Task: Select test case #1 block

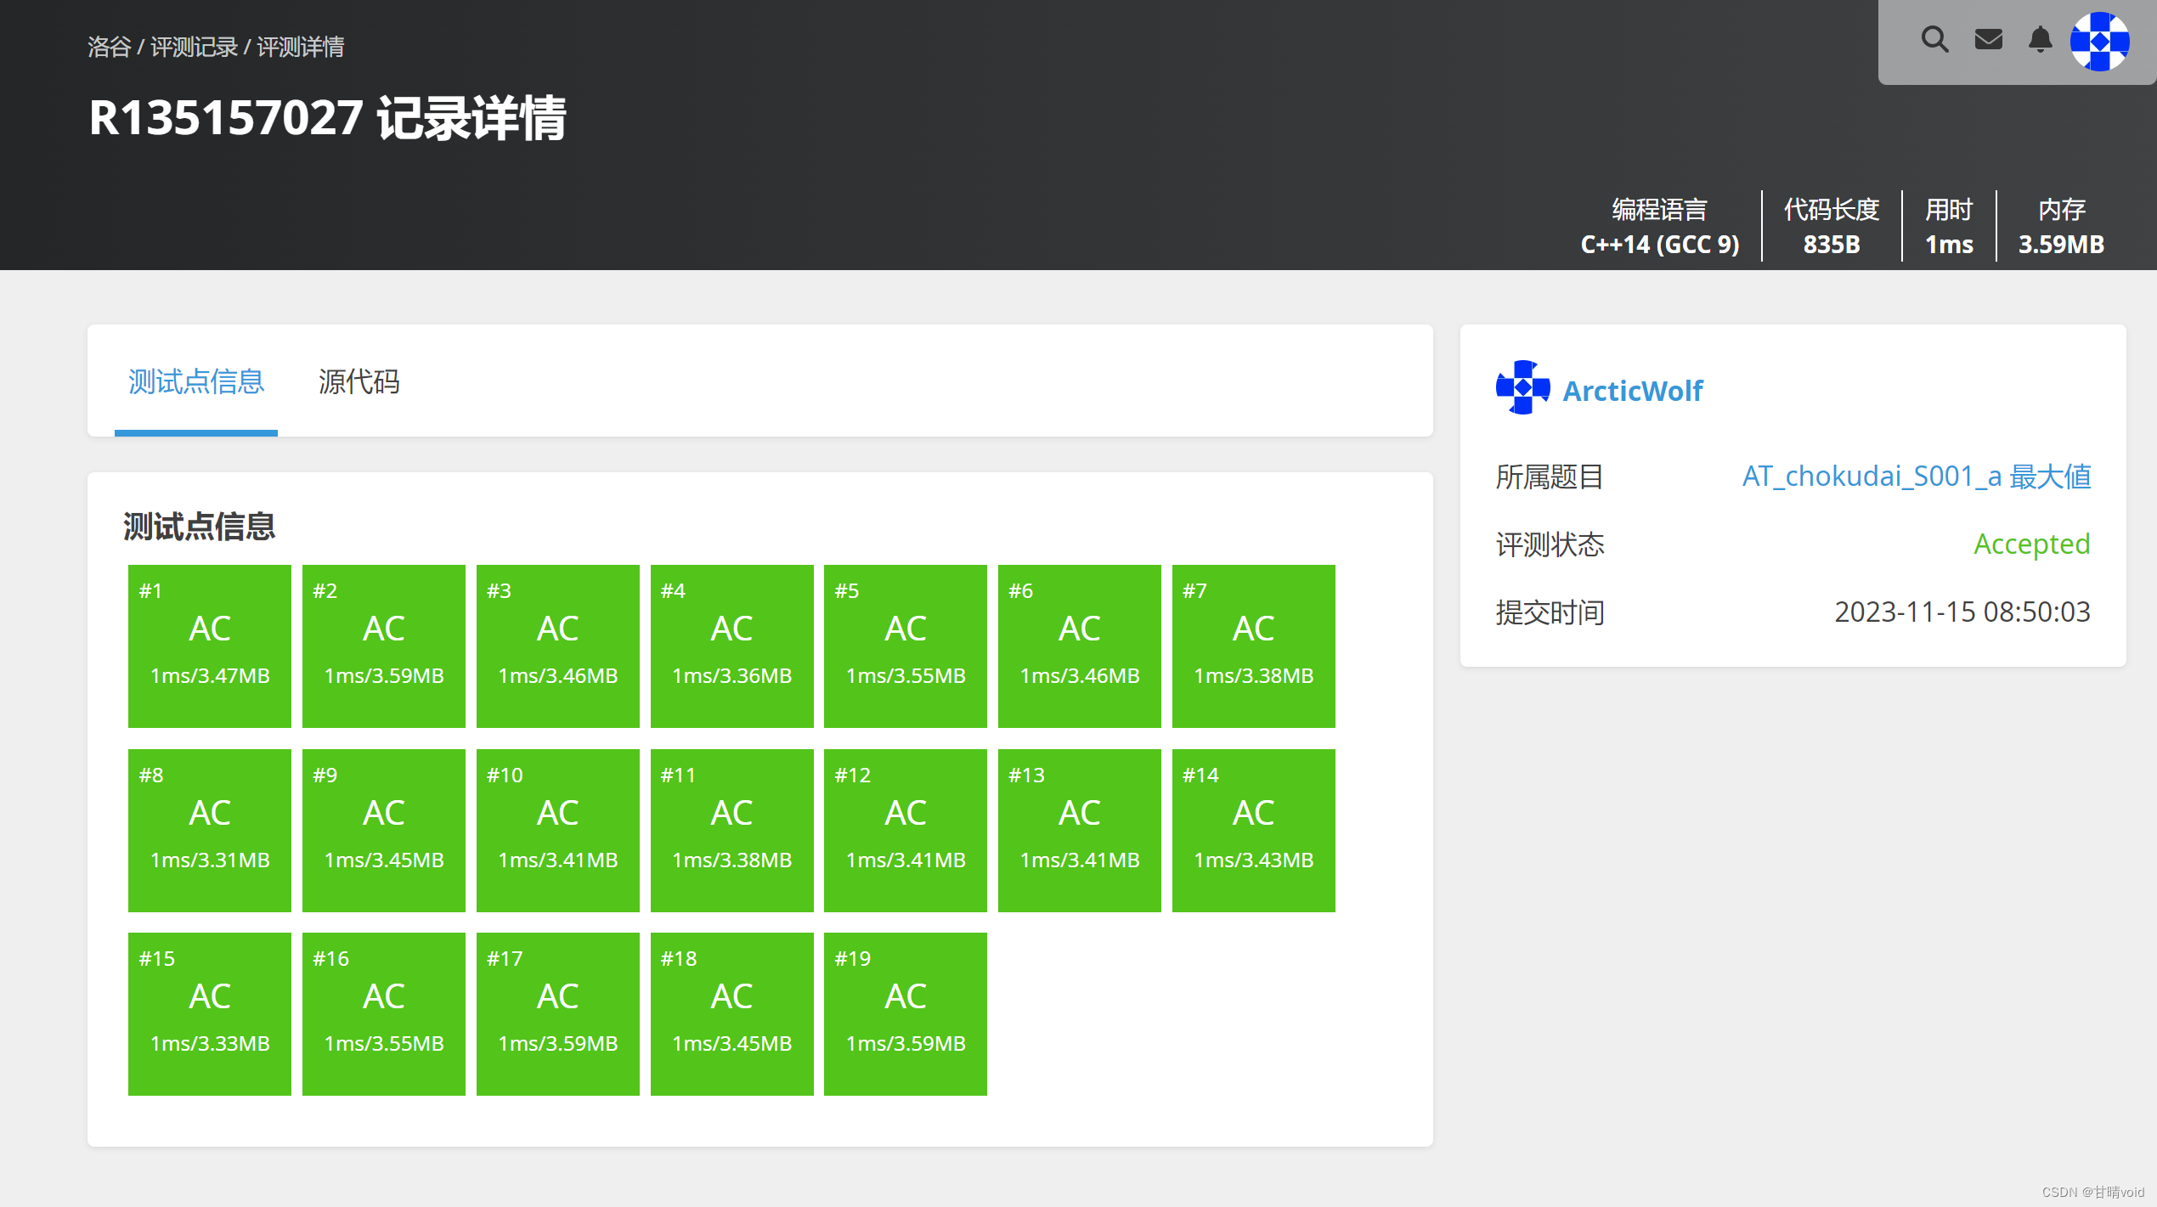Action: pyautogui.click(x=210, y=646)
